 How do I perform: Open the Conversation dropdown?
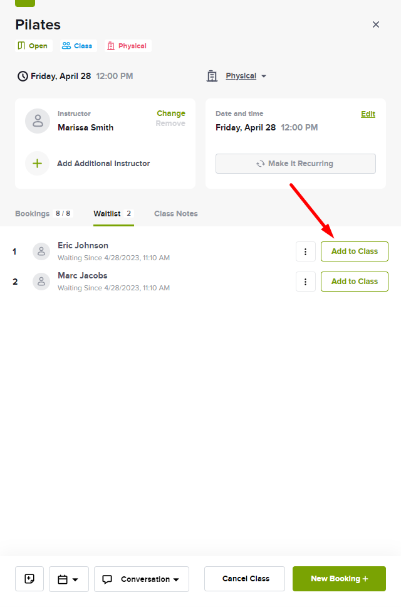click(x=142, y=579)
